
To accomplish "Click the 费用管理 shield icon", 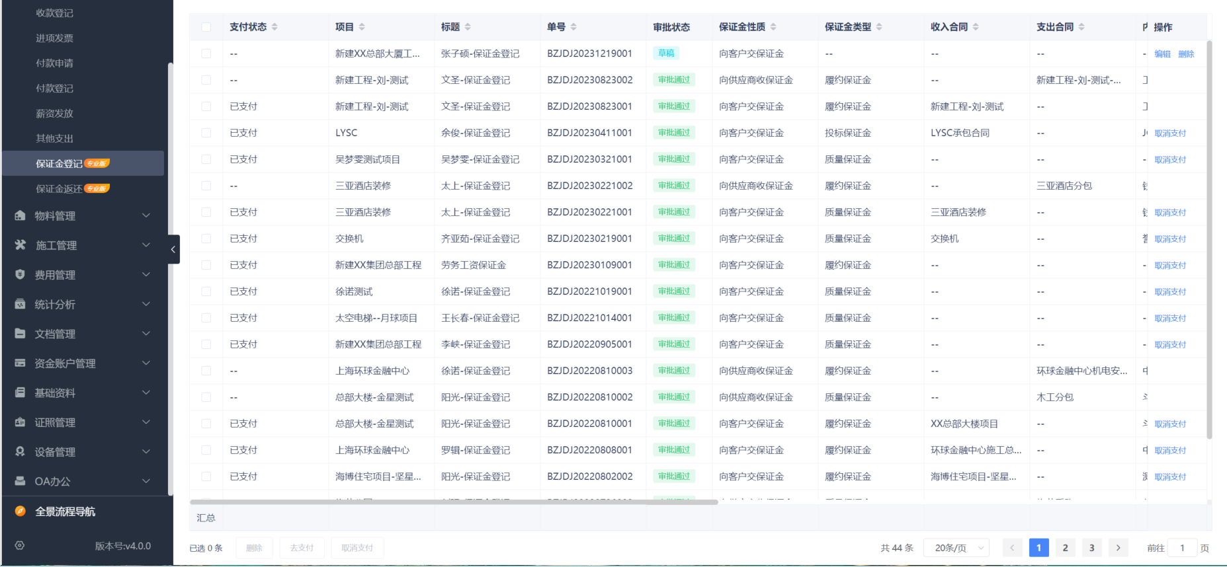I will click(x=20, y=274).
